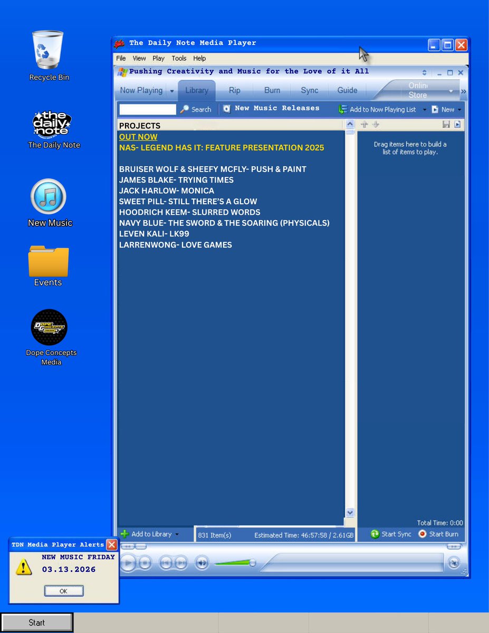Click the library search input field

pos(148,109)
